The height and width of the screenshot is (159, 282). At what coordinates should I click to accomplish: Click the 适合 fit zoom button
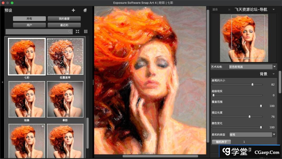tap(215, 10)
